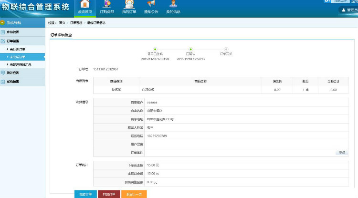Open 未配送商品汇总 in sidebar
The image size is (358, 198).
[x=20, y=64]
